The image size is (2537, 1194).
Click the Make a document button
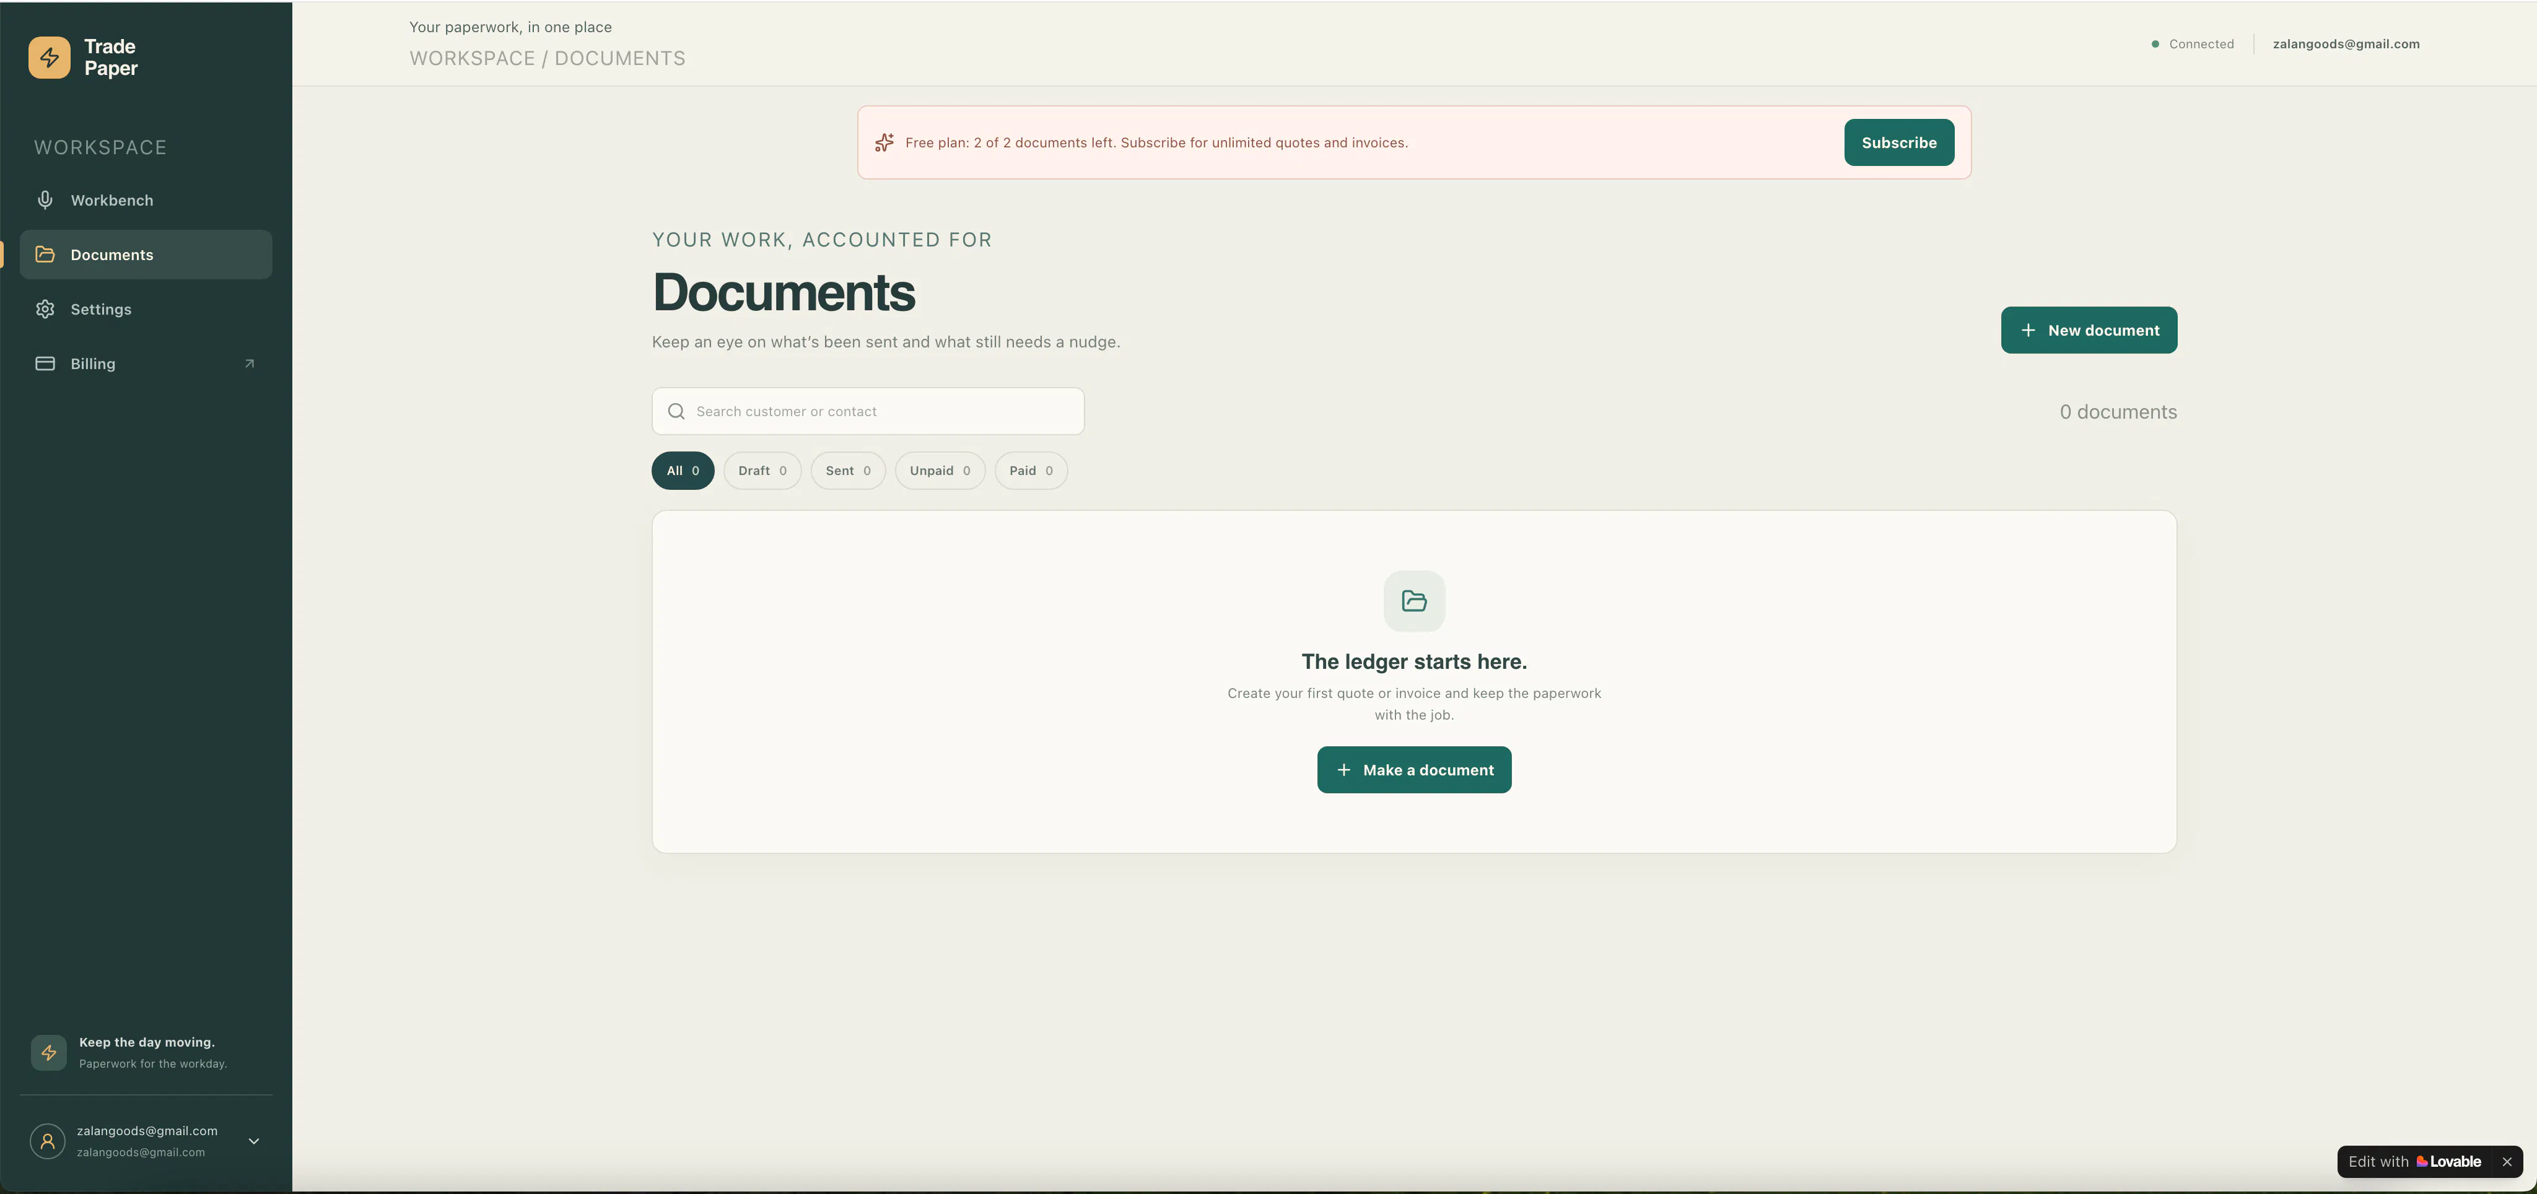[1414, 770]
